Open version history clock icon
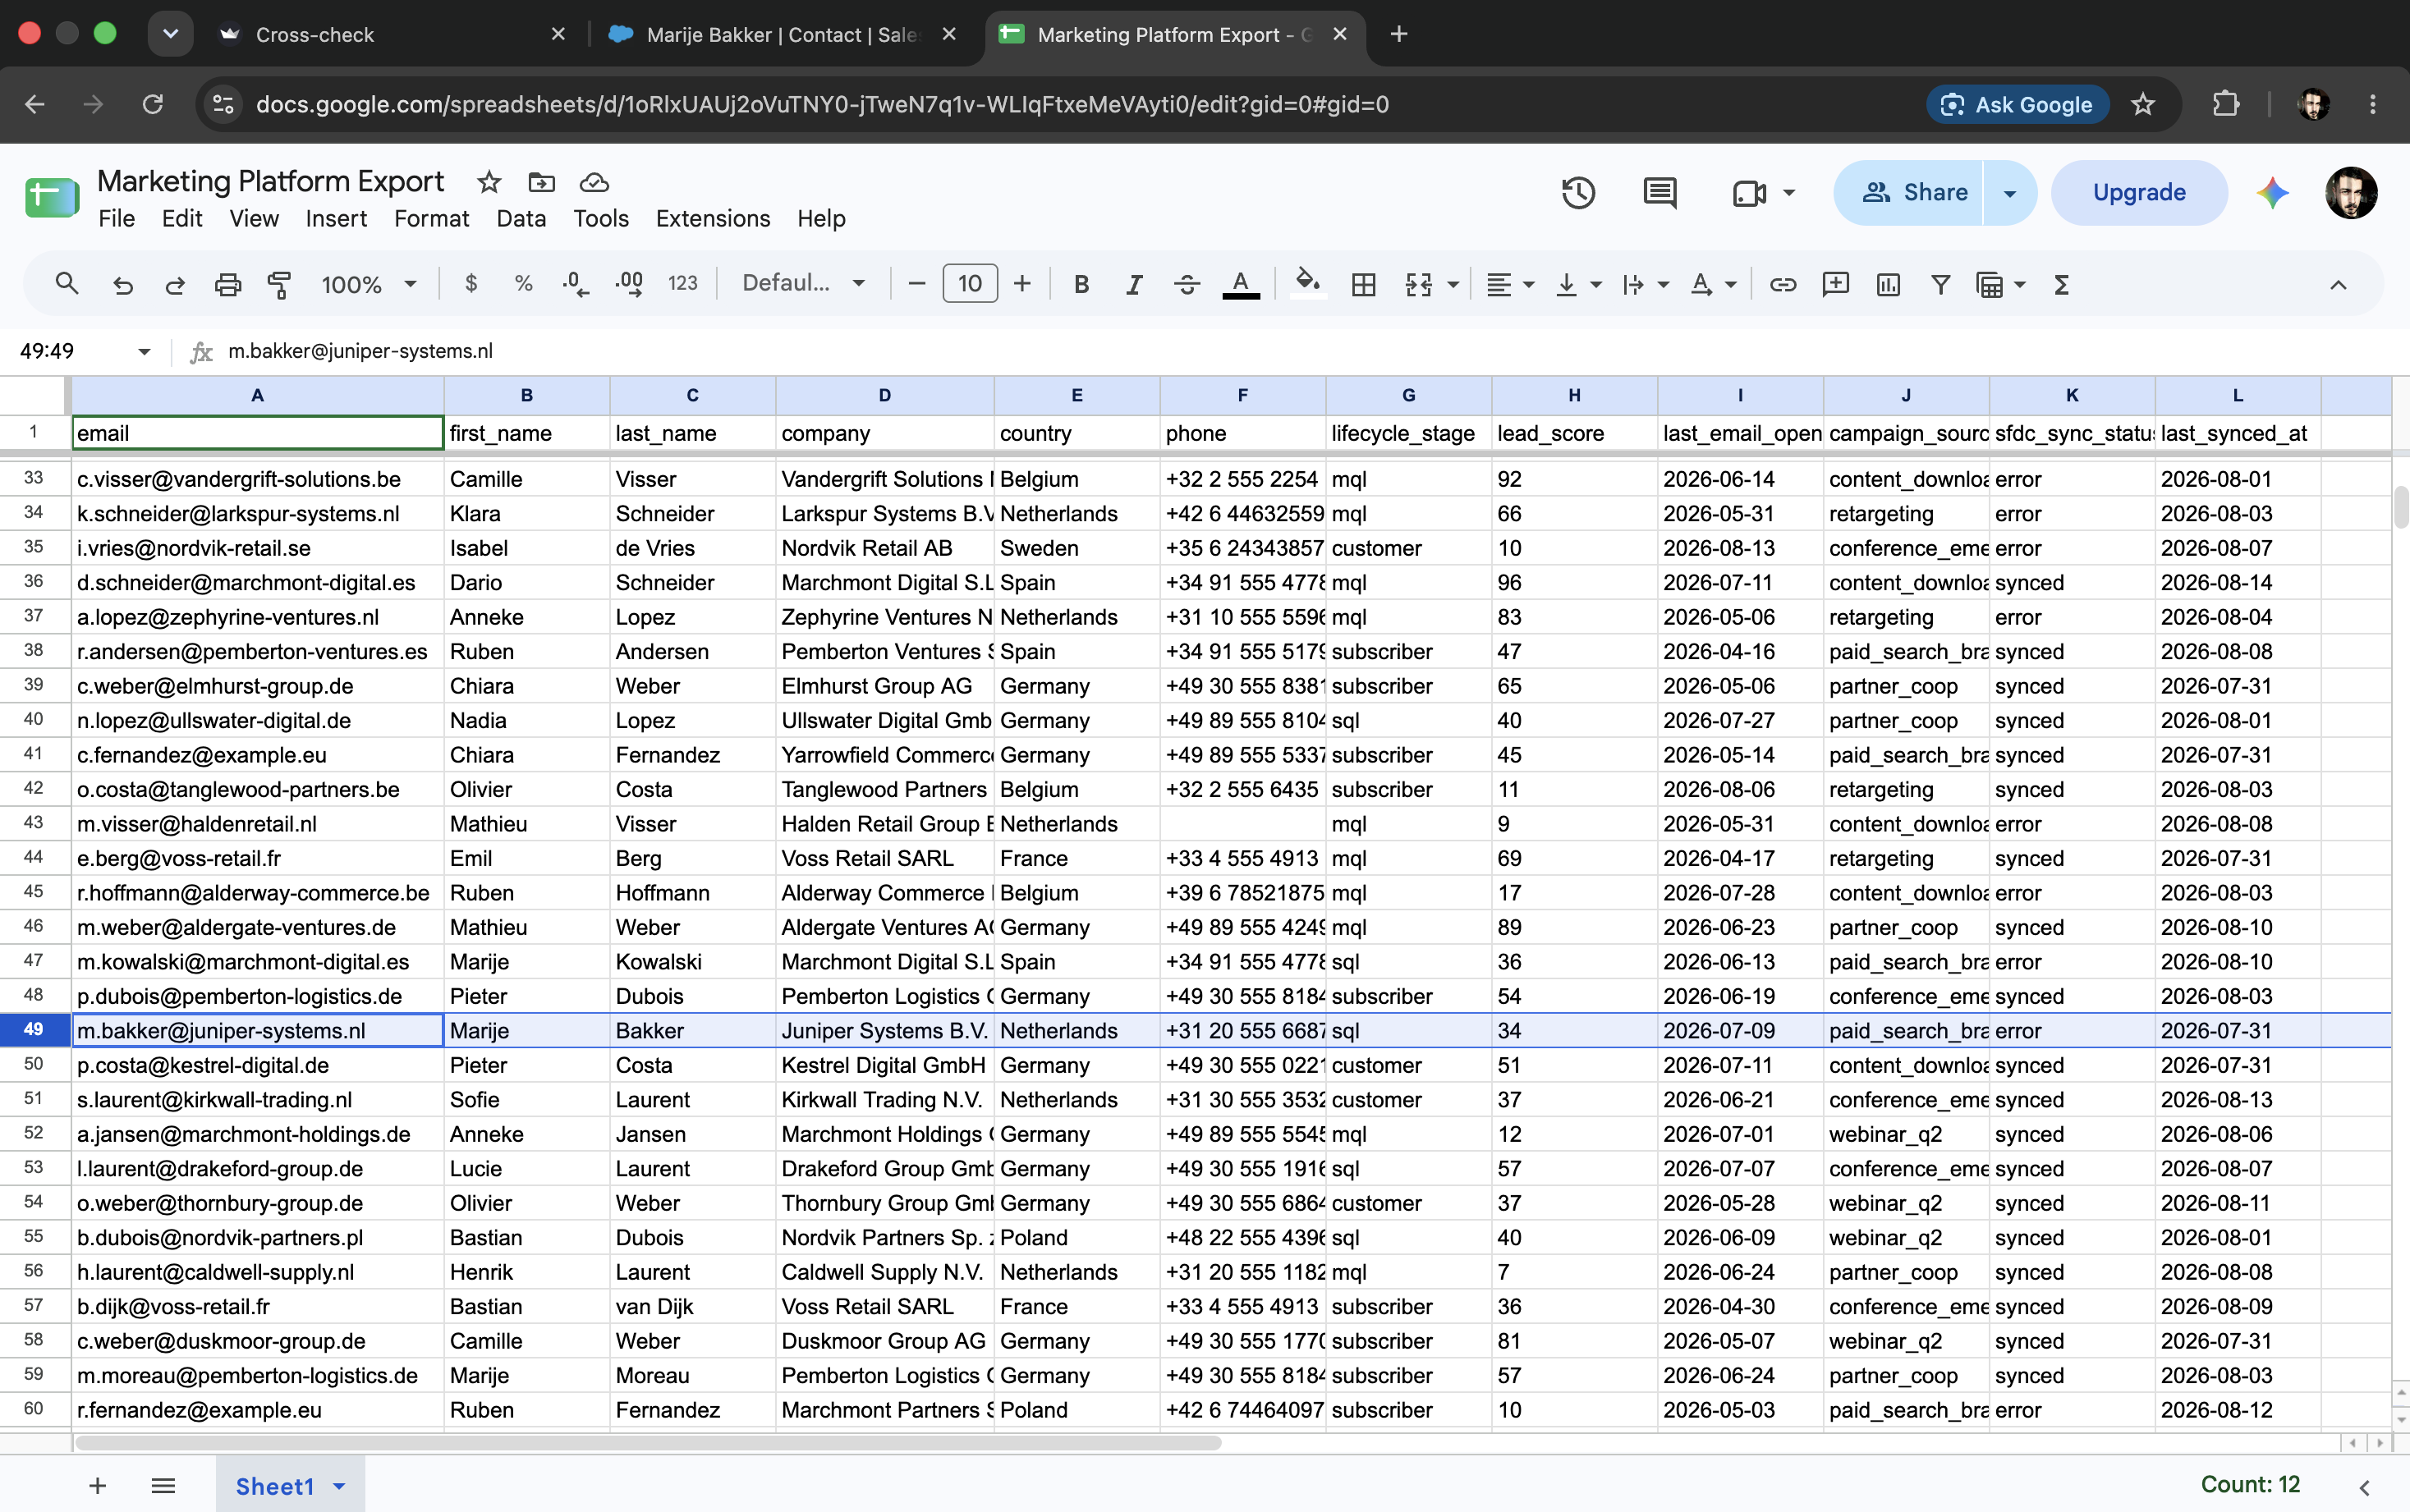The width and height of the screenshot is (2410, 1512). (1579, 192)
